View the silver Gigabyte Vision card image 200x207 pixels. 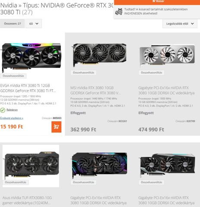click(167, 56)
